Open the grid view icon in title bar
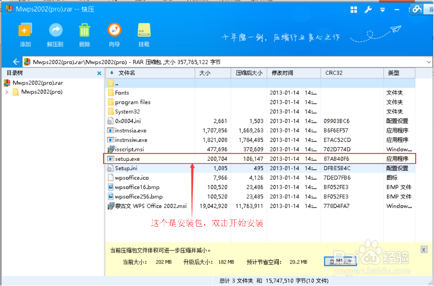The width and height of the screenshot is (434, 286). coord(353,10)
